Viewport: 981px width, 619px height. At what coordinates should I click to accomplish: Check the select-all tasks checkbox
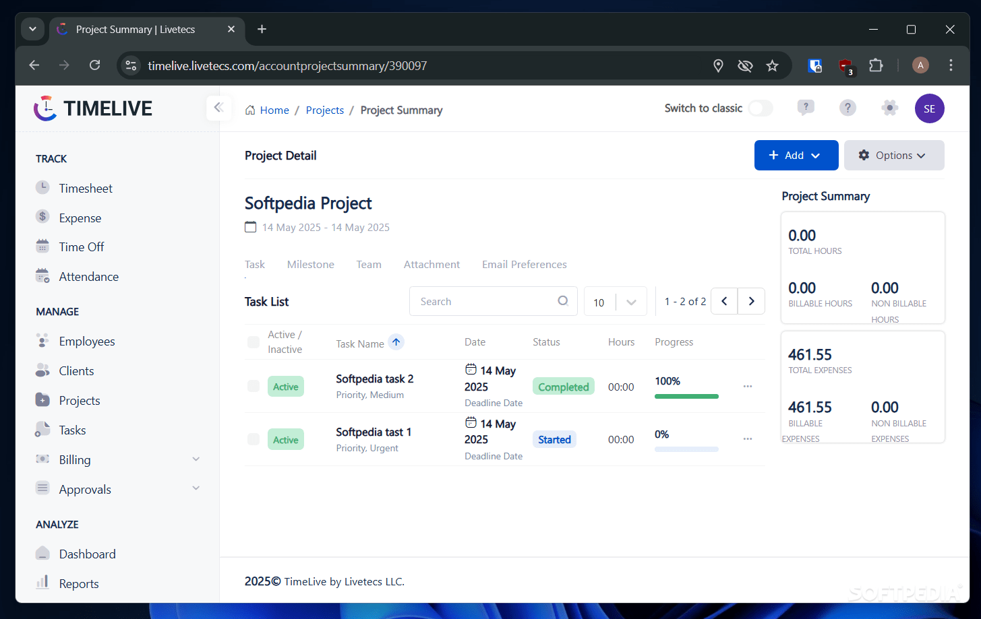pyautogui.click(x=254, y=342)
